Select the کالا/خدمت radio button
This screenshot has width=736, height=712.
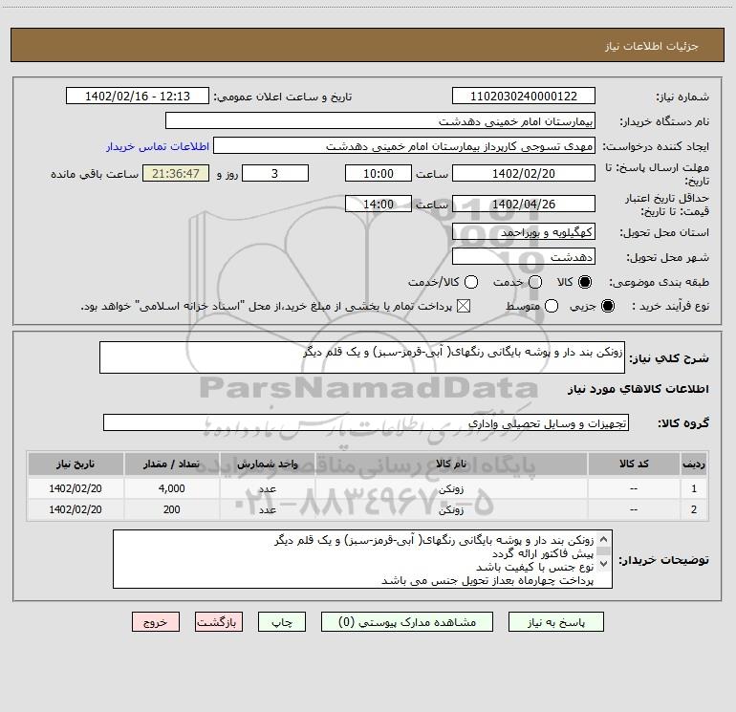pos(471,282)
